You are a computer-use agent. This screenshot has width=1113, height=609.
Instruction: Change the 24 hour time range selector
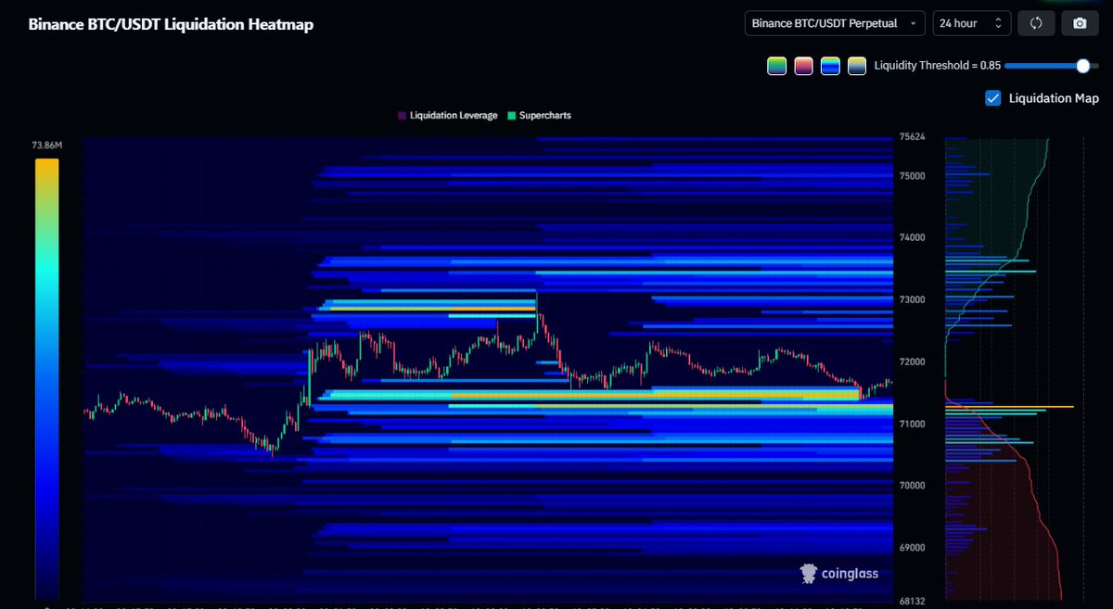(x=971, y=23)
